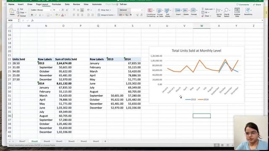Click the Increase indent icon
This screenshot has height=151, width=269.
coord(92,15)
